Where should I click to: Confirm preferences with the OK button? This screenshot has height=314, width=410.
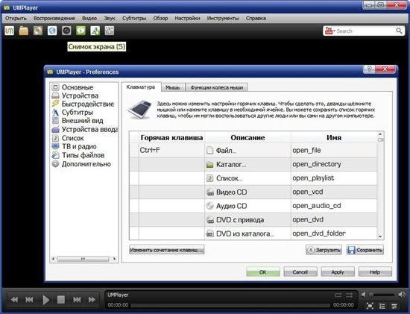[263, 272]
